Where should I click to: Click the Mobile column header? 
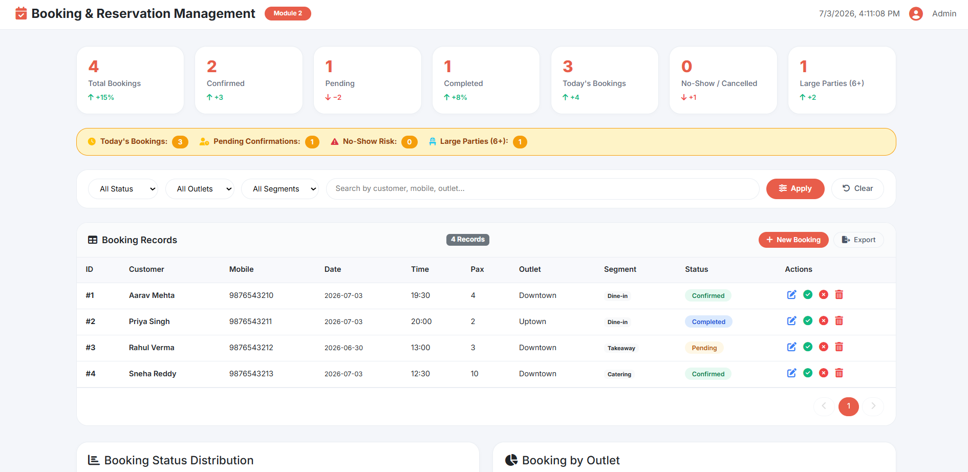pyautogui.click(x=242, y=270)
